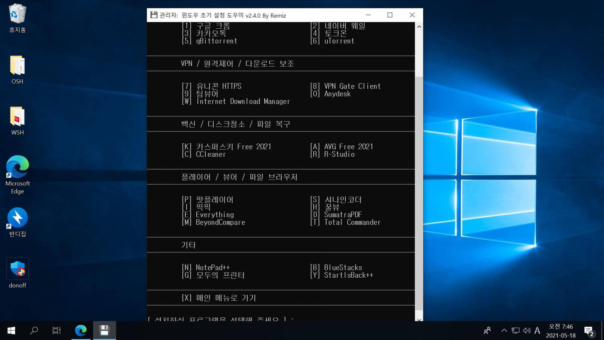Launch Microsoft Edge desktop shortcut

pos(17,175)
